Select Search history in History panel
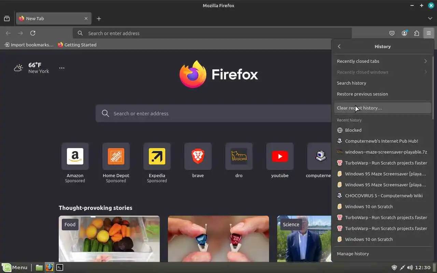437x273 pixels. click(x=382, y=83)
